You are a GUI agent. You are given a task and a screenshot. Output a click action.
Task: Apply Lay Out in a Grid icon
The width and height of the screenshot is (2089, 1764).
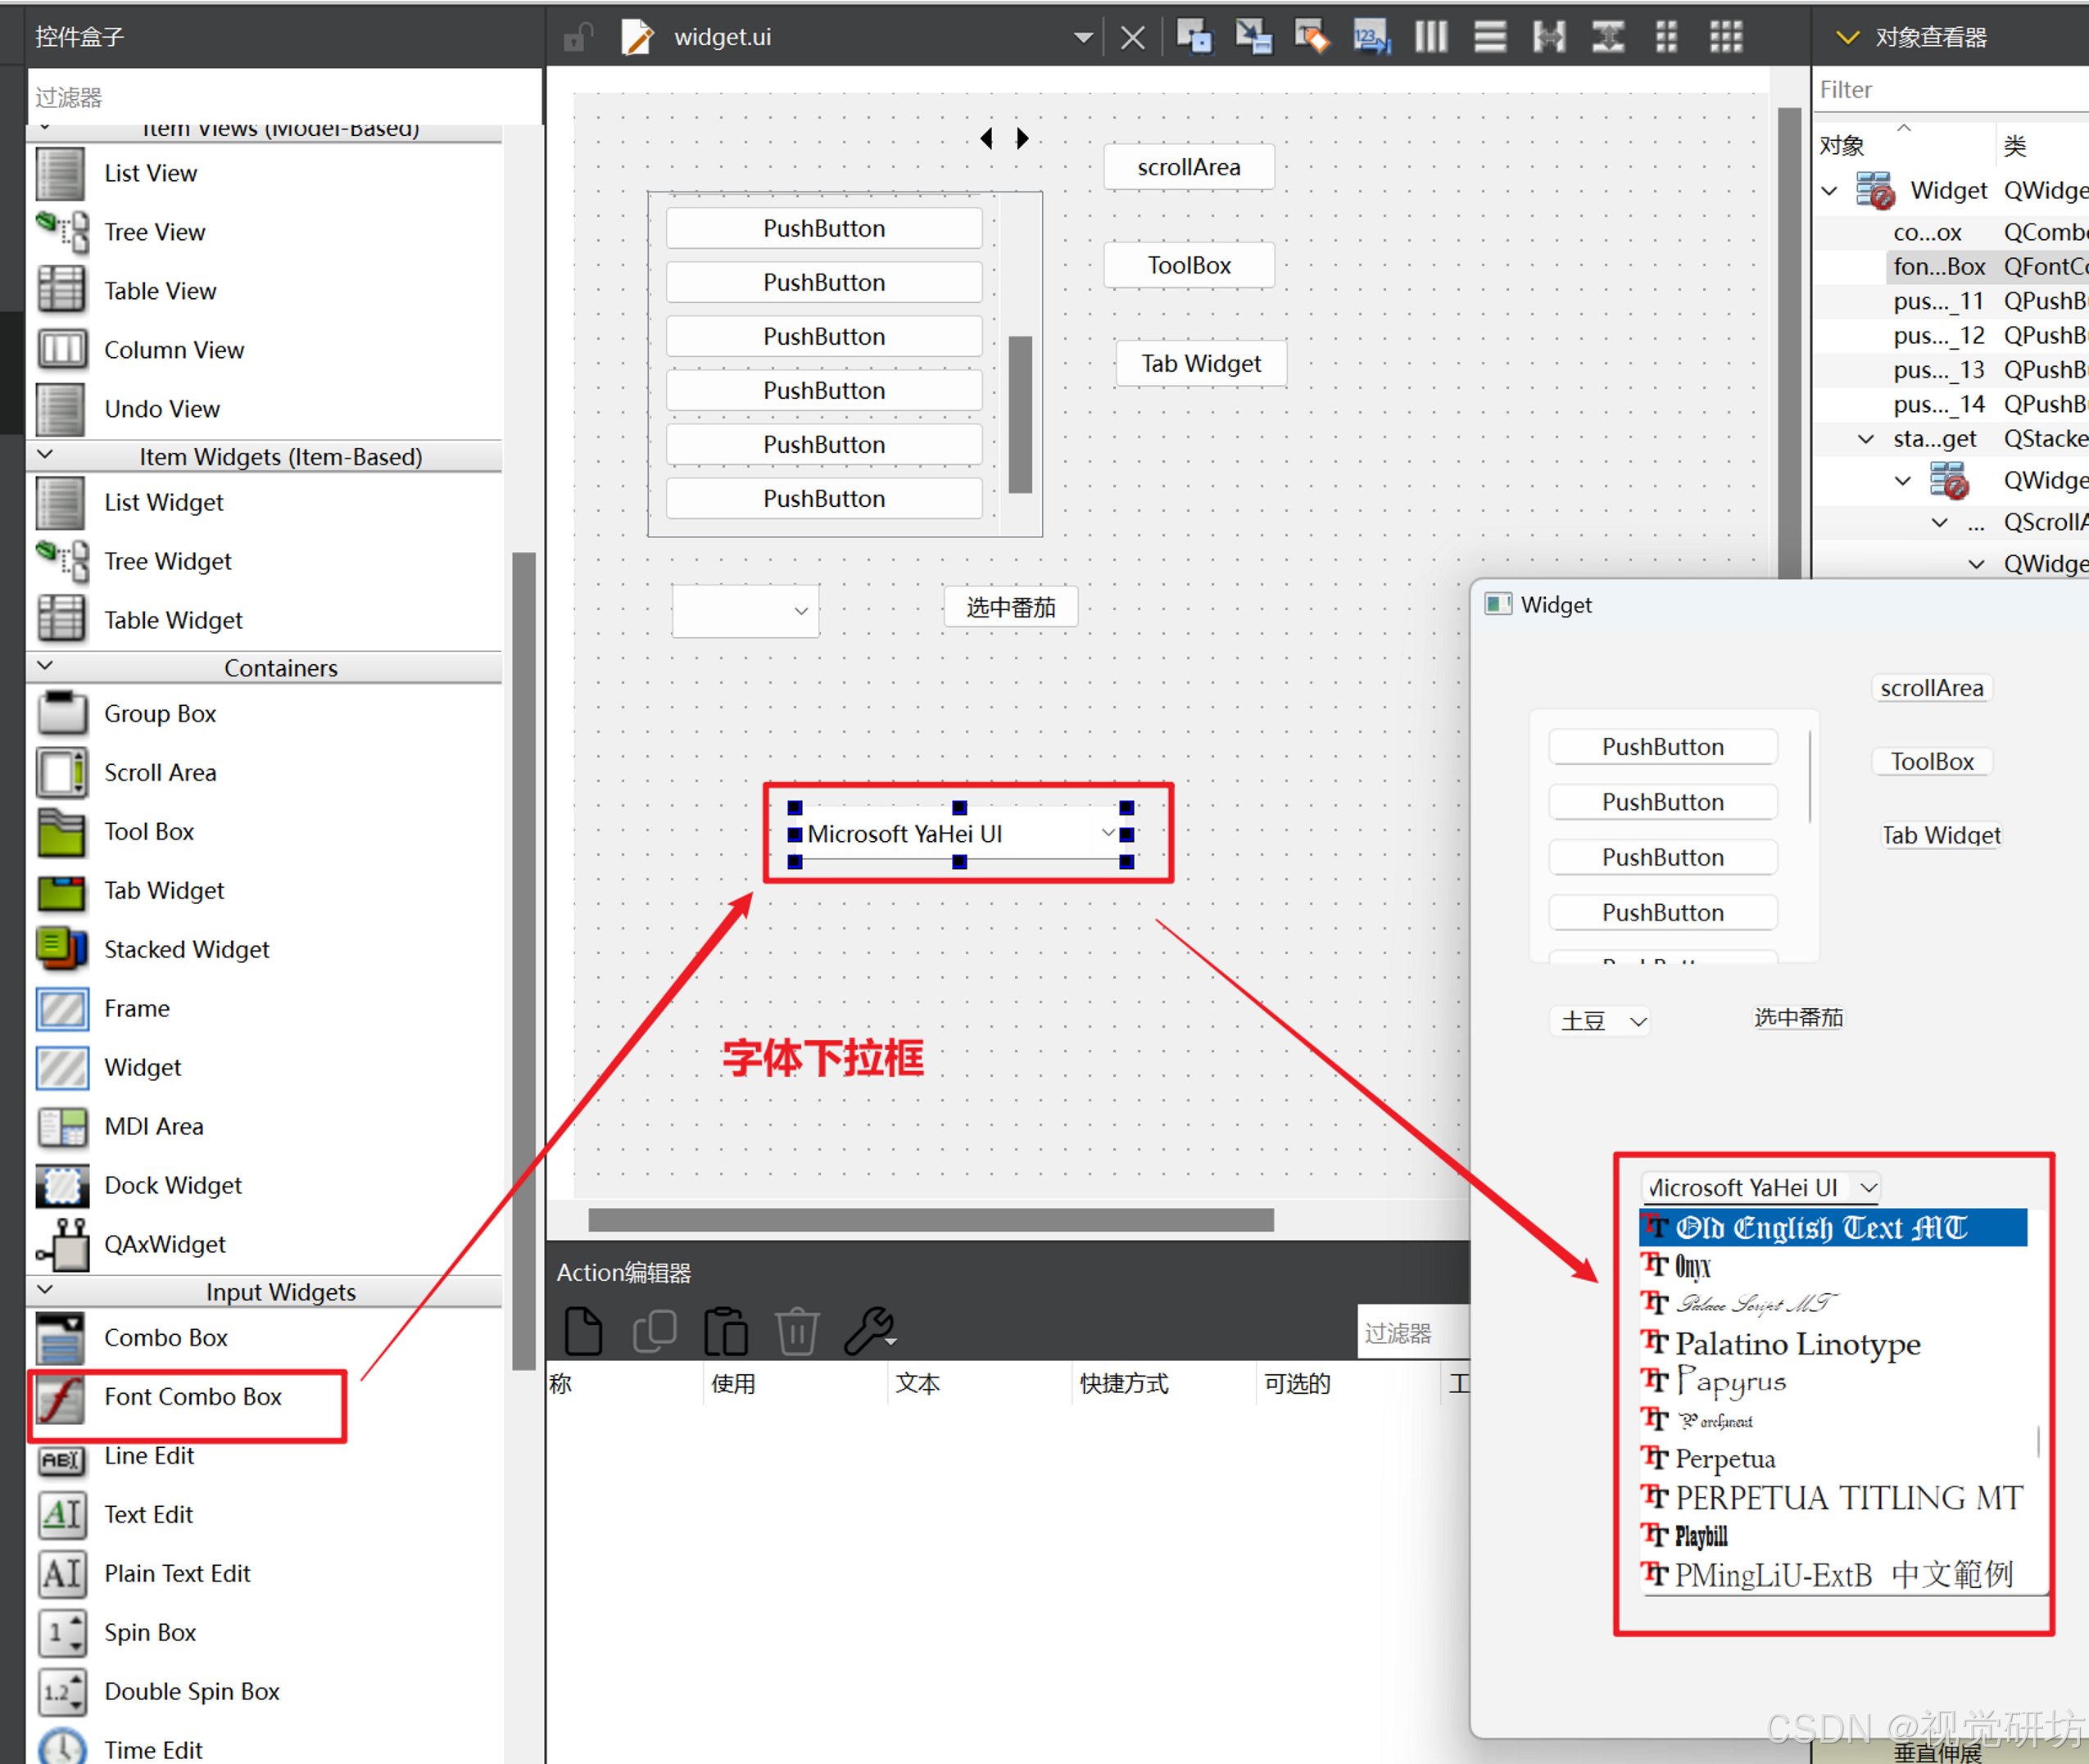pos(1726,37)
